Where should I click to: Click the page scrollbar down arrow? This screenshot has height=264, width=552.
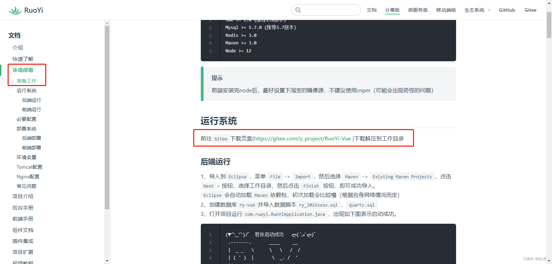click(549, 261)
